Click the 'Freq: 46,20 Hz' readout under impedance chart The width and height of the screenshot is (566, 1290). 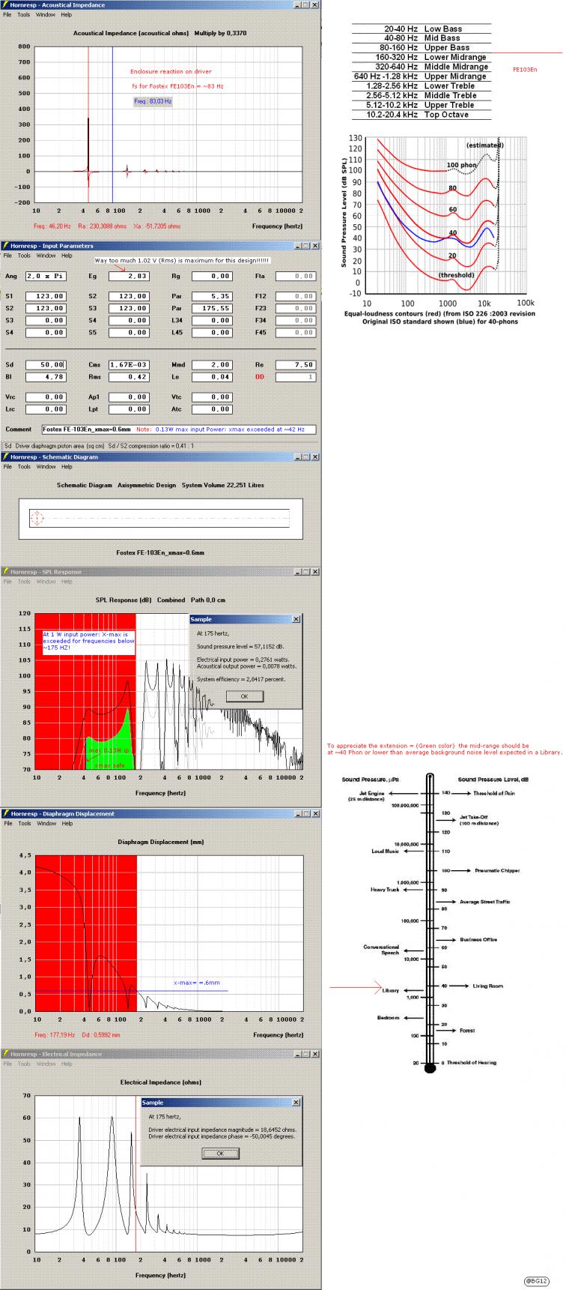coord(54,225)
